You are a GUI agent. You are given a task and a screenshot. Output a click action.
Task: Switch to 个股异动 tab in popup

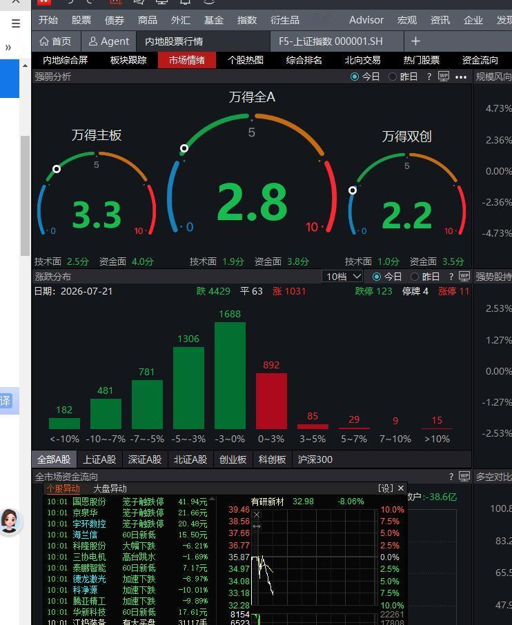(x=63, y=488)
